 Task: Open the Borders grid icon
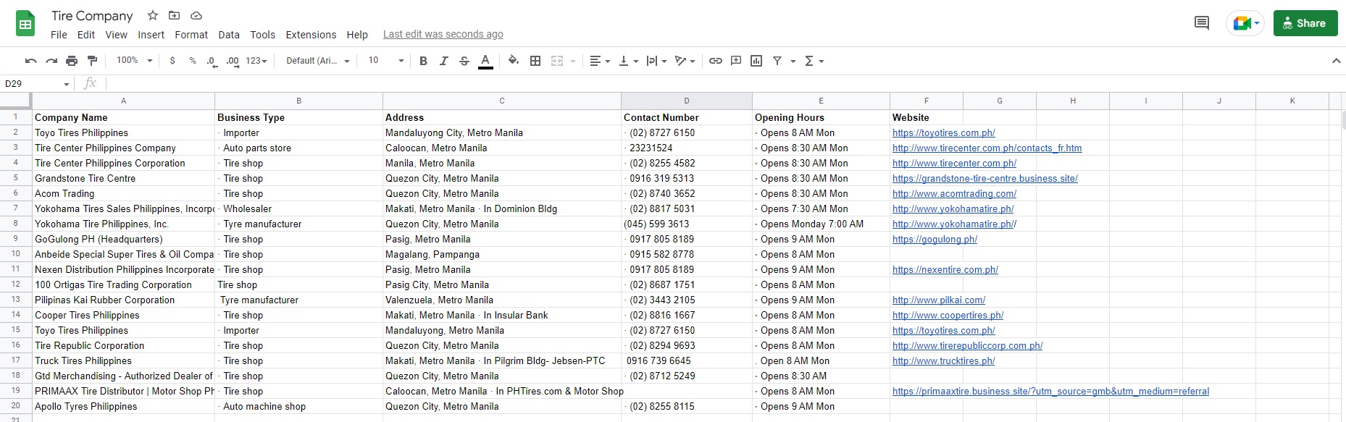[x=535, y=61]
